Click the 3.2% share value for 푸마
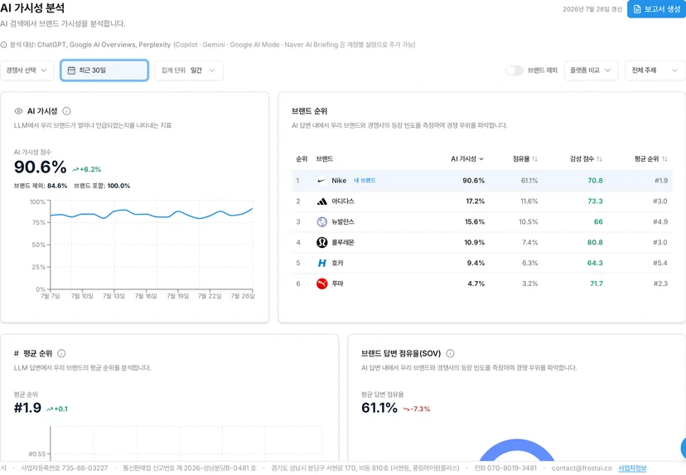 point(529,284)
